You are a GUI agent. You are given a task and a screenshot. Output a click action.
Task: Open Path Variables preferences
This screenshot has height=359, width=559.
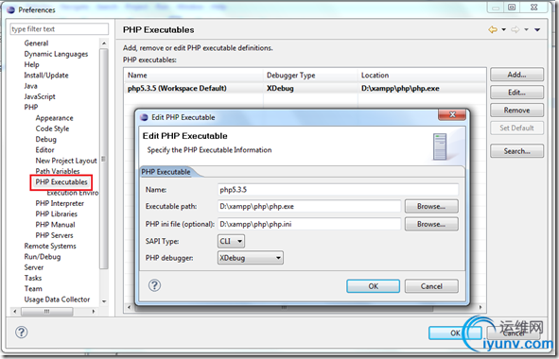[58, 171]
